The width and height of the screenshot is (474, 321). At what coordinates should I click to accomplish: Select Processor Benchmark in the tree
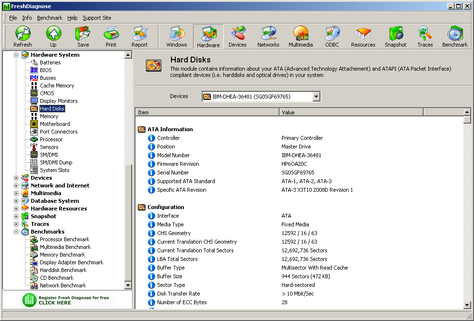(x=64, y=239)
